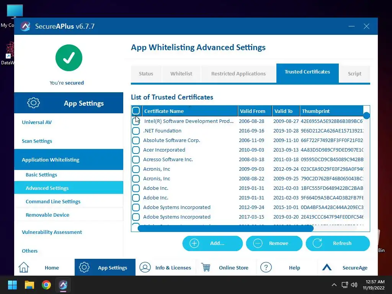Click the plus icon on Add button
The image size is (392, 294).
[194, 243]
